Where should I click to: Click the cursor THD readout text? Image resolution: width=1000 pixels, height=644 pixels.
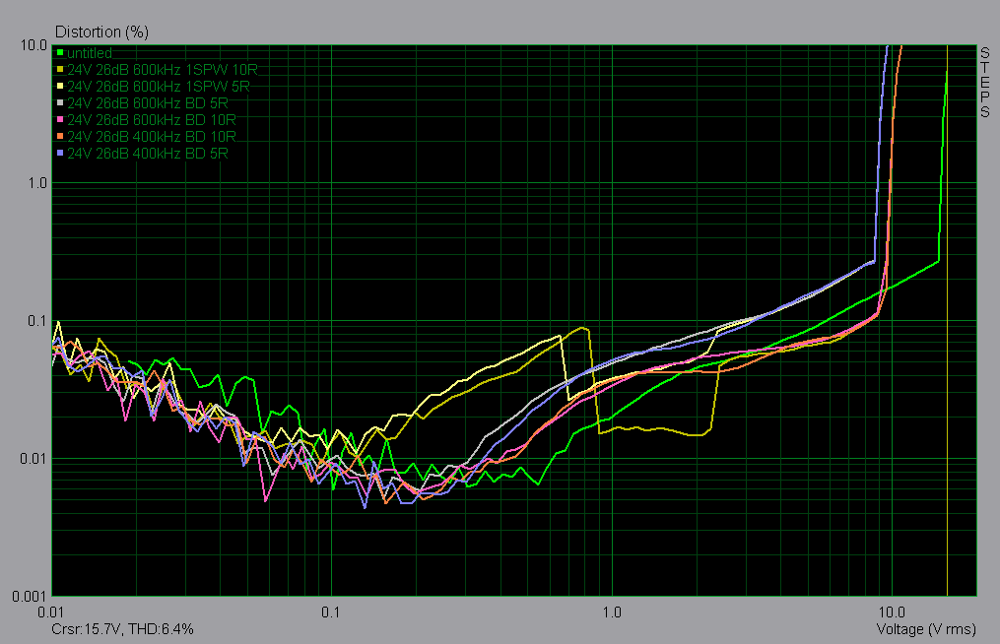(124, 628)
